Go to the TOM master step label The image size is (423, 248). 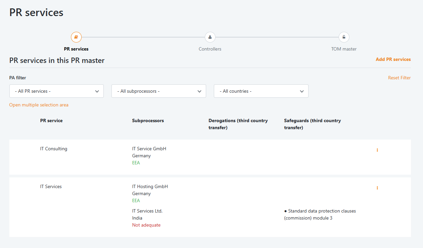pos(344,49)
